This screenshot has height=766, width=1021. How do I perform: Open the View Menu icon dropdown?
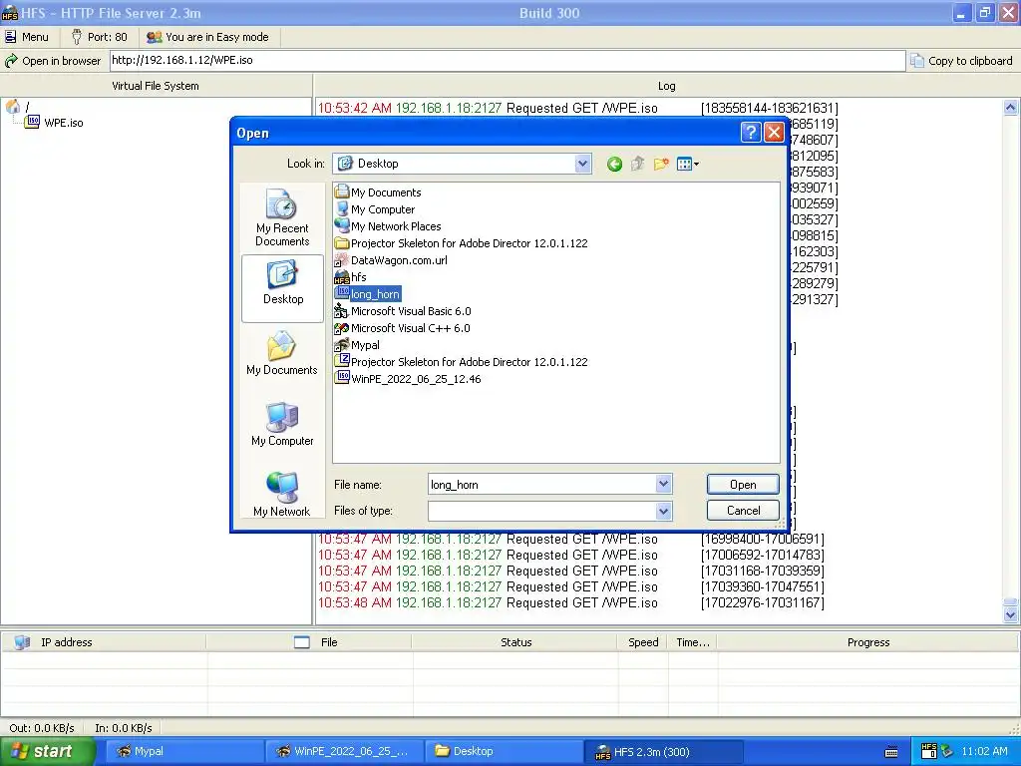(x=688, y=165)
